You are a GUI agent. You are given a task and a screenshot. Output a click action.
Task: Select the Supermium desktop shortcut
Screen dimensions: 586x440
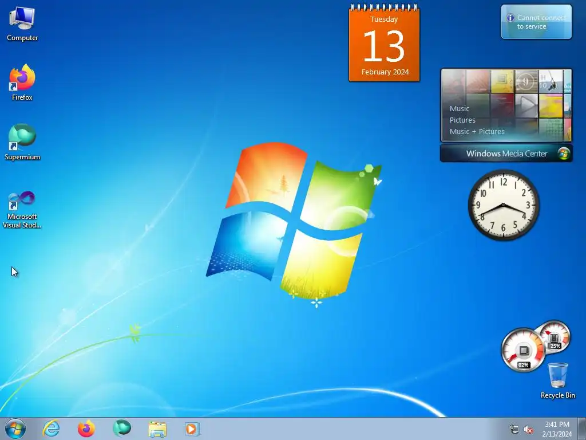pos(22,142)
